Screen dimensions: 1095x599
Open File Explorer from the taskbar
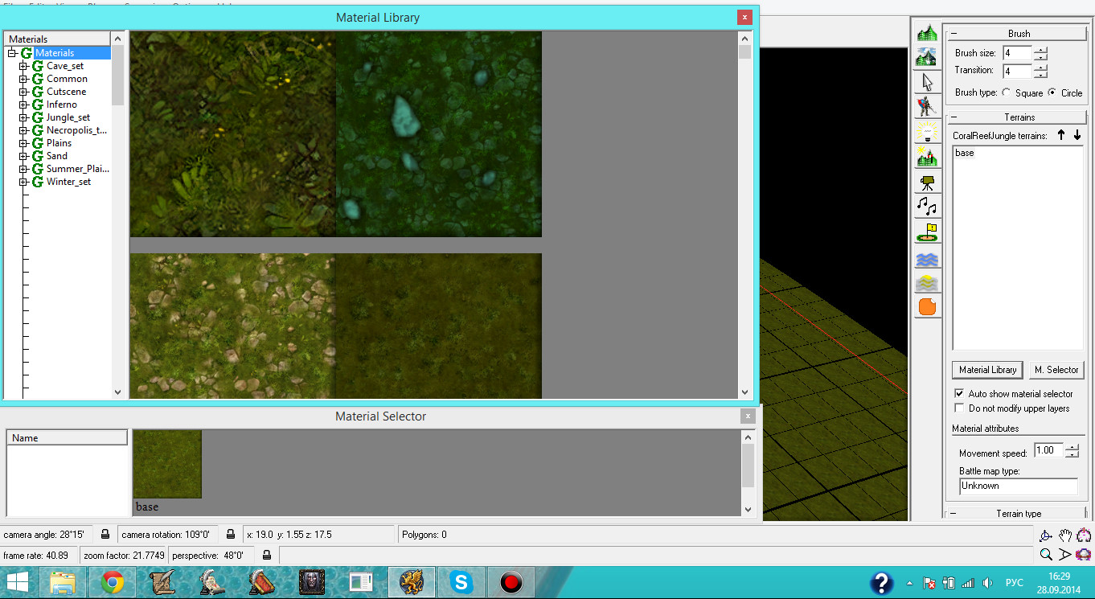63,582
